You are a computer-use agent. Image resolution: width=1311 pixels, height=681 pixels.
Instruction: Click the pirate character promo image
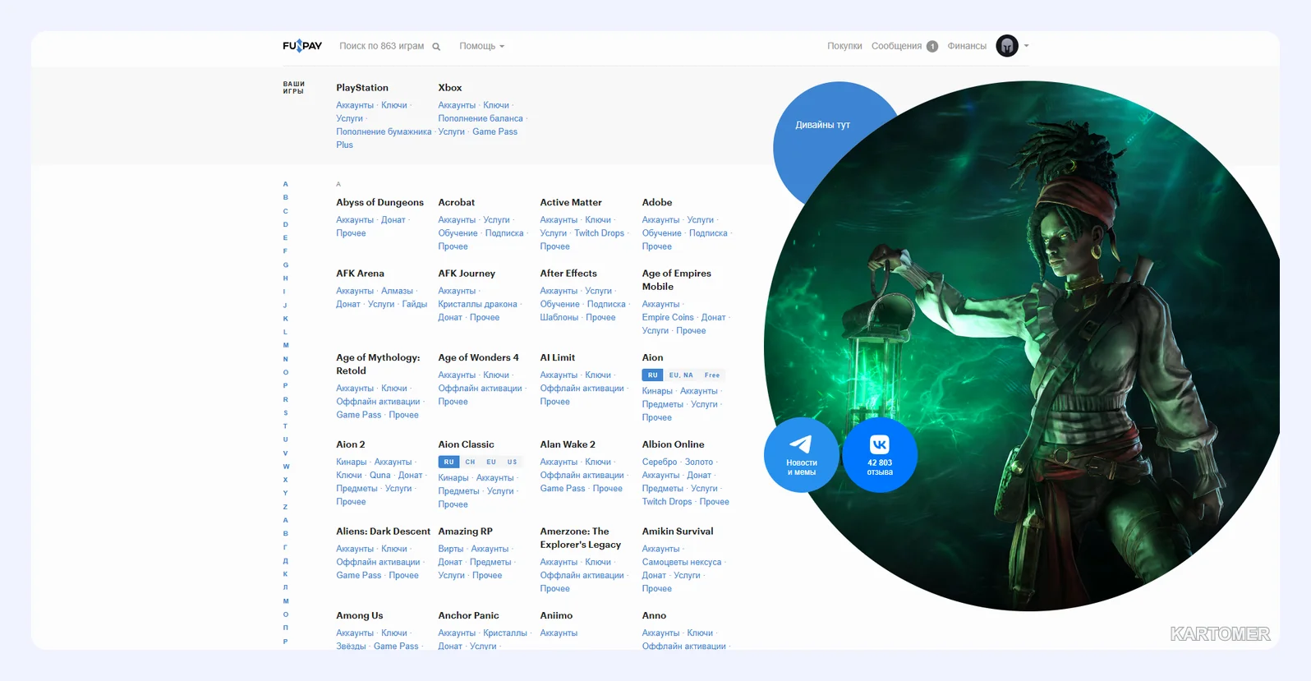coord(1023,345)
